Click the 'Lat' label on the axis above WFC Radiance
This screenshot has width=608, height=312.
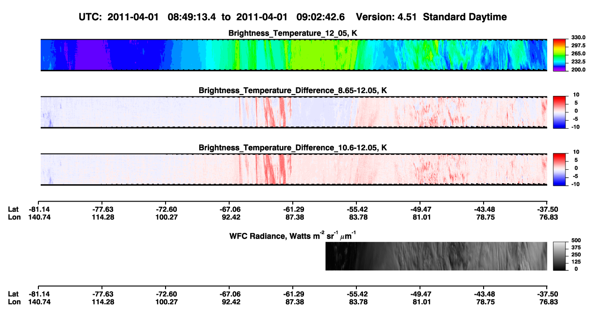point(13,209)
